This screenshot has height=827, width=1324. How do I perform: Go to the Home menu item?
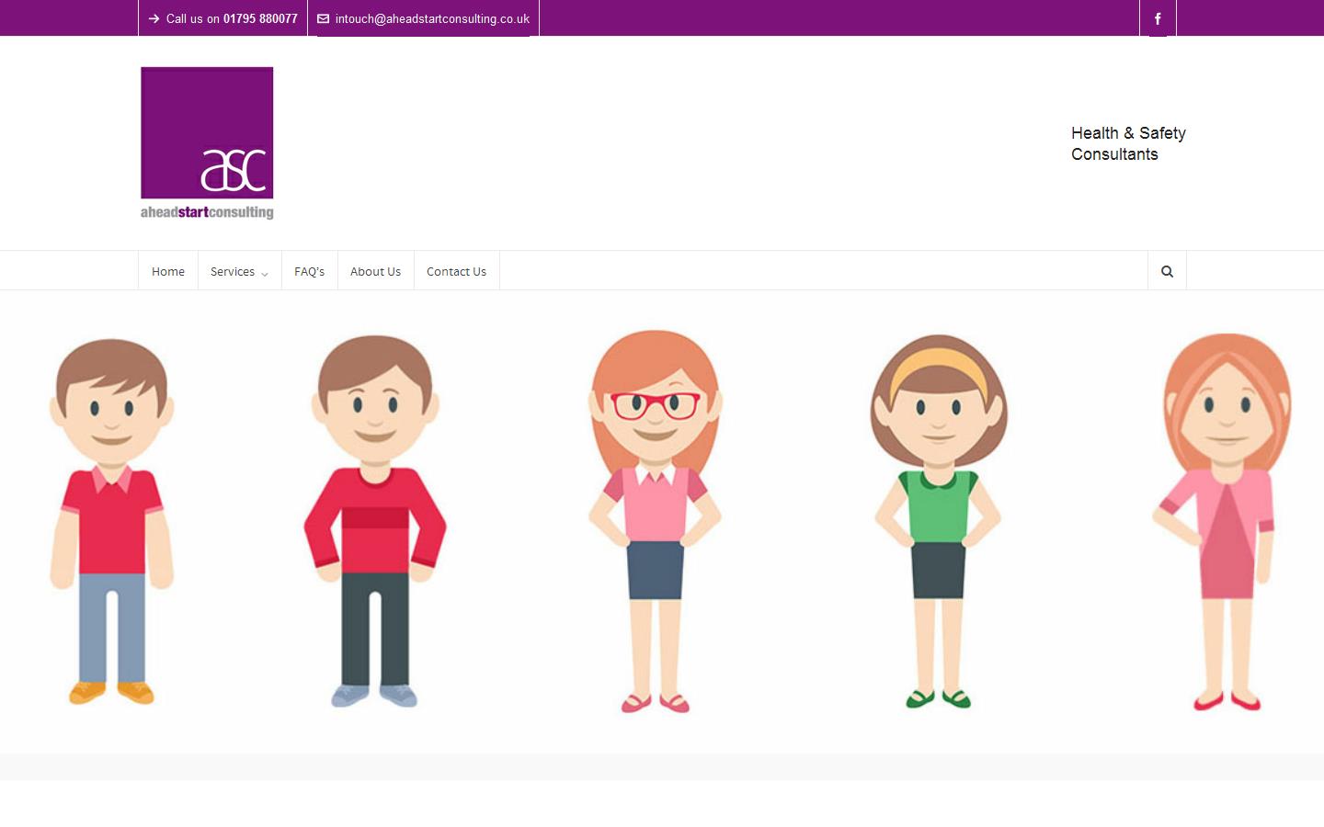pos(167,271)
